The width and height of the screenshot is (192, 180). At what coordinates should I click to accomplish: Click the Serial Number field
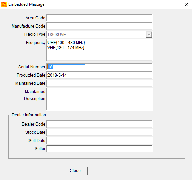tap(99, 67)
